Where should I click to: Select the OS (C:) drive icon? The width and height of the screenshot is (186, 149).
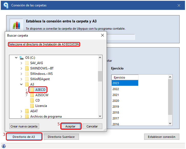tap(21, 58)
